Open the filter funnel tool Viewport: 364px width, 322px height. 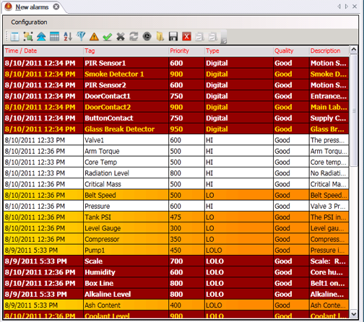point(81,37)
